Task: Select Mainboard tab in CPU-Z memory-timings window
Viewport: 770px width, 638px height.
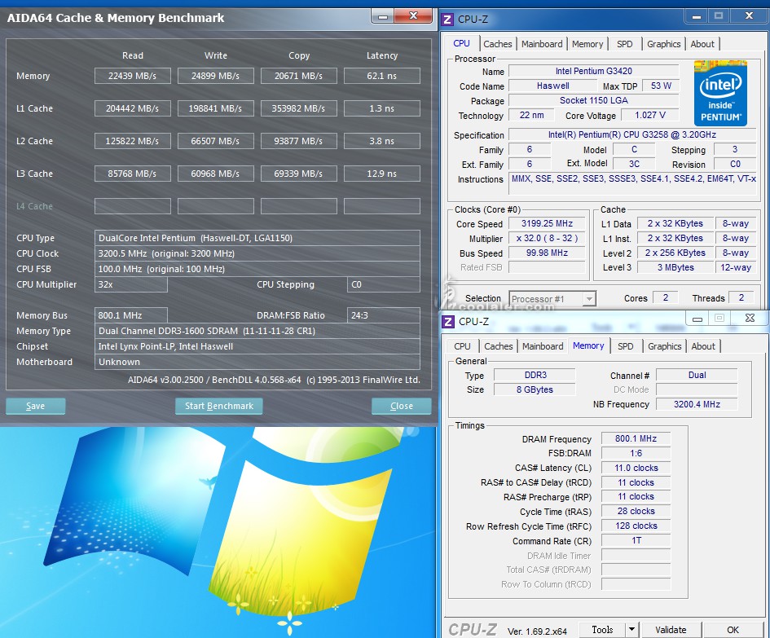Action: coord(543,346)
